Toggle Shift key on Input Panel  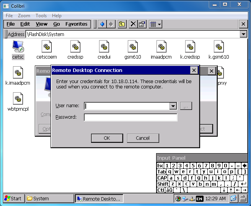[x=163, y=184]
